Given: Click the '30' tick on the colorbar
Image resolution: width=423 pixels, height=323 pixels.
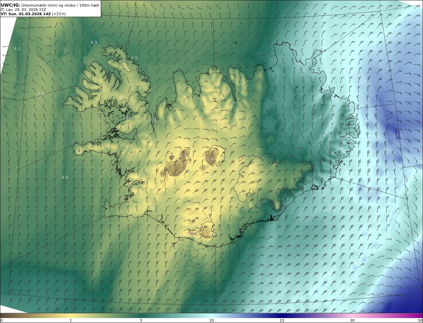Looking at the screenshot, I should pyautogui.click(x=352, y=320).
